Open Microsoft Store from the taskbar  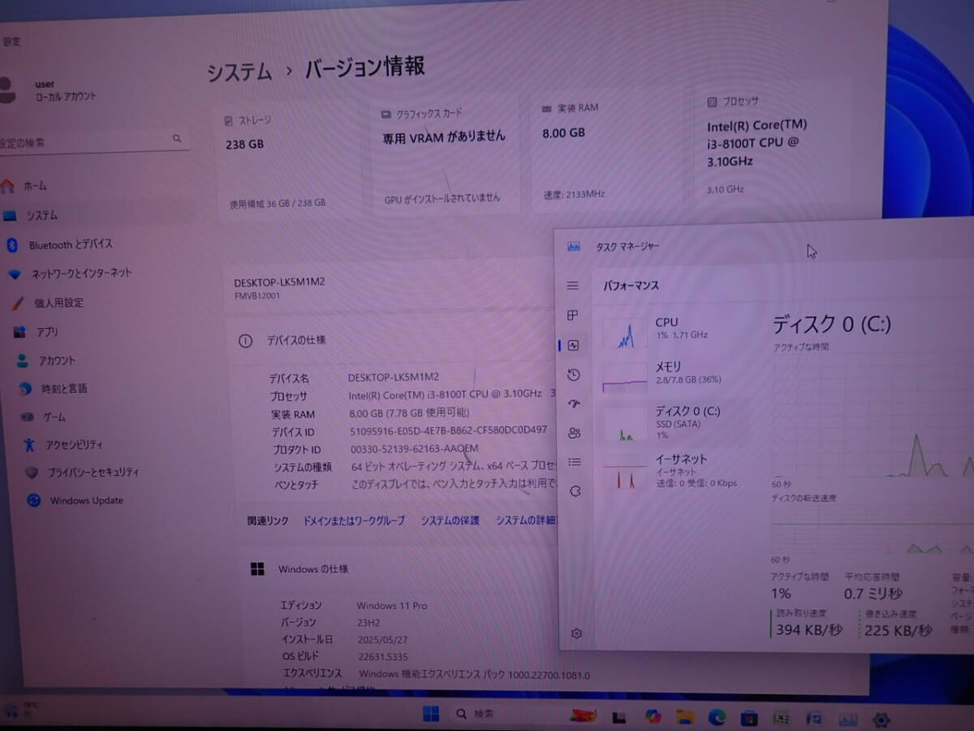point(749,717)
